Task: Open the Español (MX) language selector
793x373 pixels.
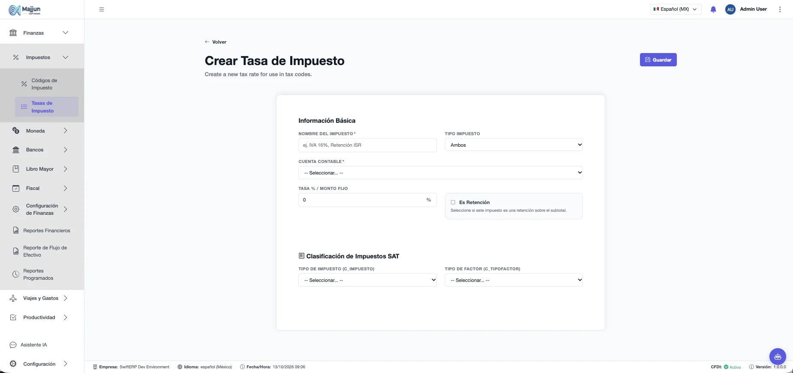Action: (676, 9)
